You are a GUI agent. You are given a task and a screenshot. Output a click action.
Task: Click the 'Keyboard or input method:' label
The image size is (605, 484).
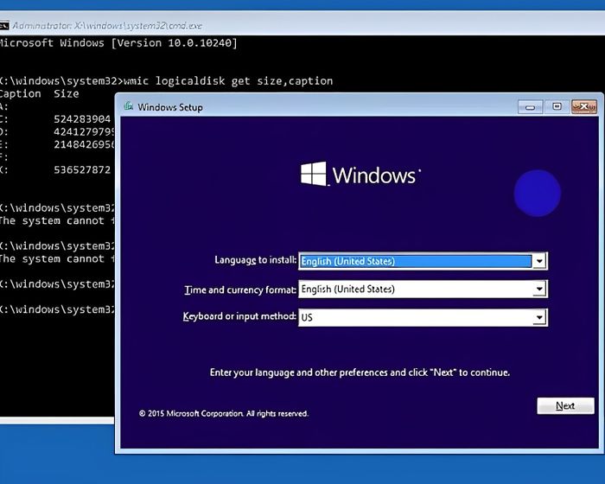tap(239, 316)
